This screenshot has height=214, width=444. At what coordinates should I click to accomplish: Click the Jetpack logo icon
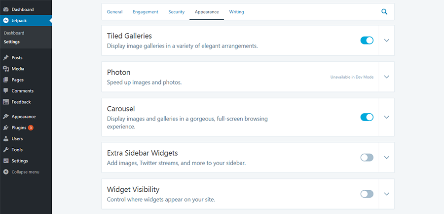5,20
